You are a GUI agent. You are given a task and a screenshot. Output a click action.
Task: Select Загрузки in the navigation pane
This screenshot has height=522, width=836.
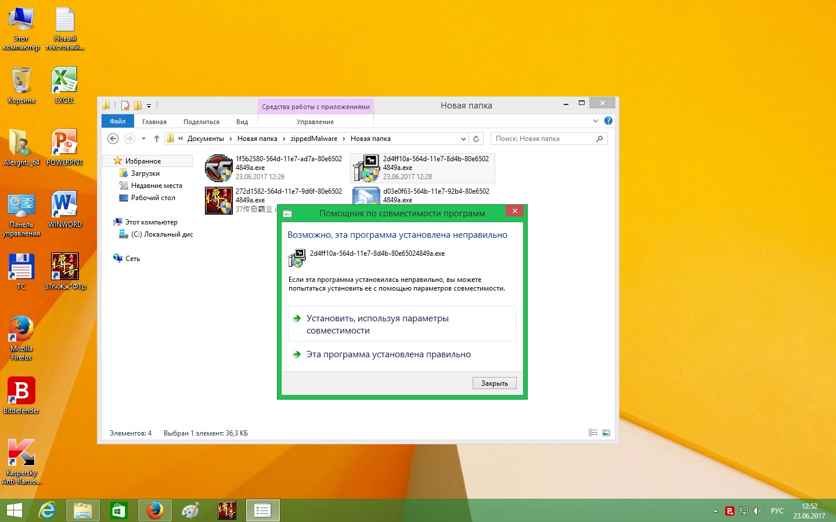(145, 173)
